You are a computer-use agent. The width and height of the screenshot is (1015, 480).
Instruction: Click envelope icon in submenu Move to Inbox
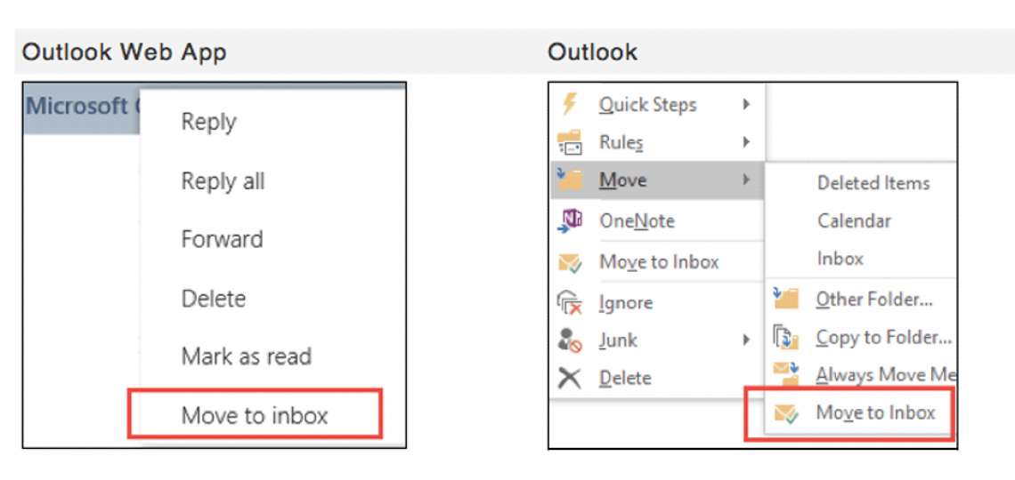pyautogui.click(x=786, y=412)
